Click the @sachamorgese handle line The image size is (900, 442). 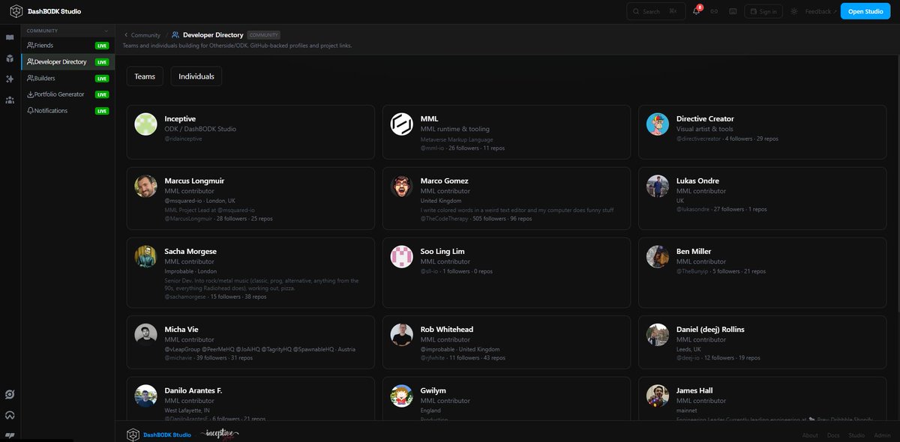tap(215, 297)
